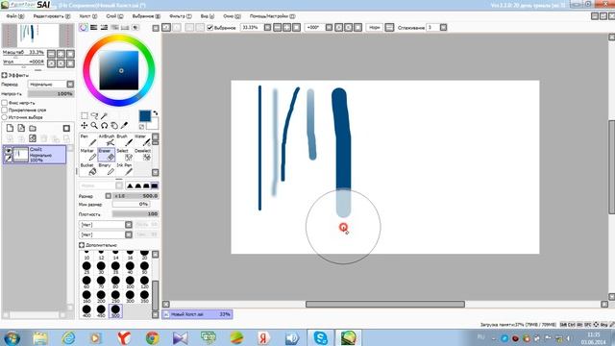Select the Ink Pen tool
This screenshot has height=346, width=615.
point(124,169)
